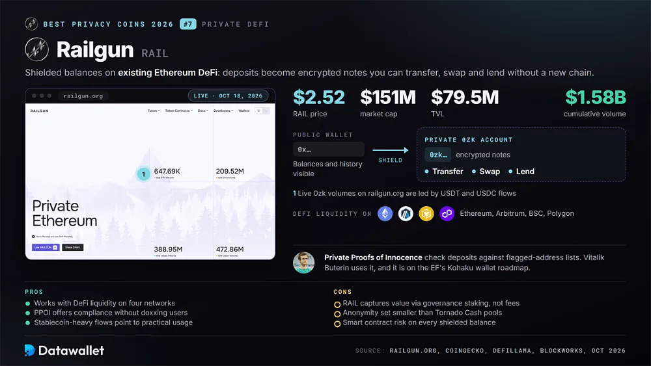Click the Railgun title text
Viewport: 651px width, 366px height.
click(94, 50)
